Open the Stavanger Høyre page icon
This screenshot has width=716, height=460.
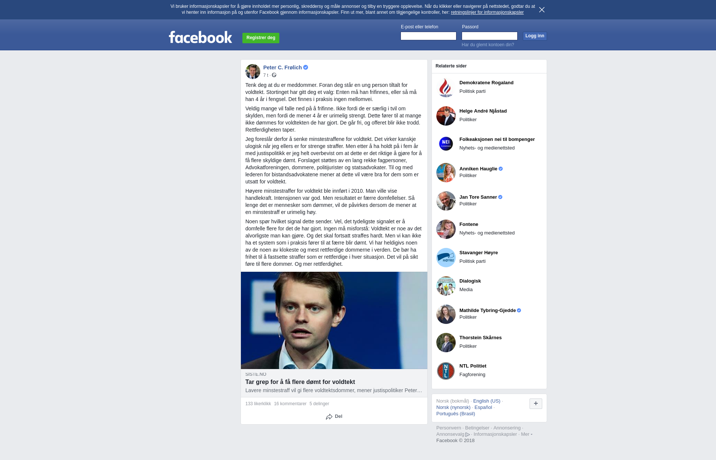[446, 258]
